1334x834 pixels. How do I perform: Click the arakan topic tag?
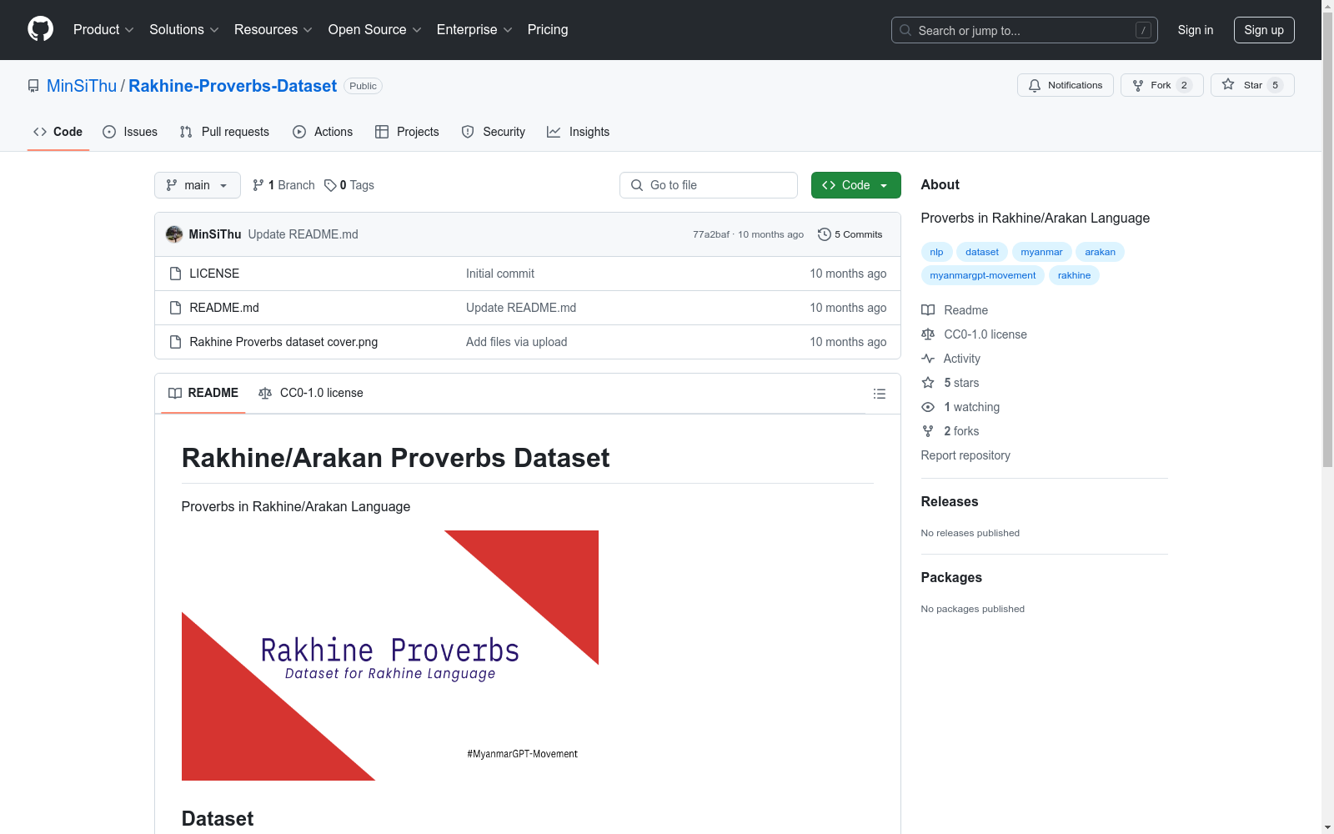click(1100, 252)
